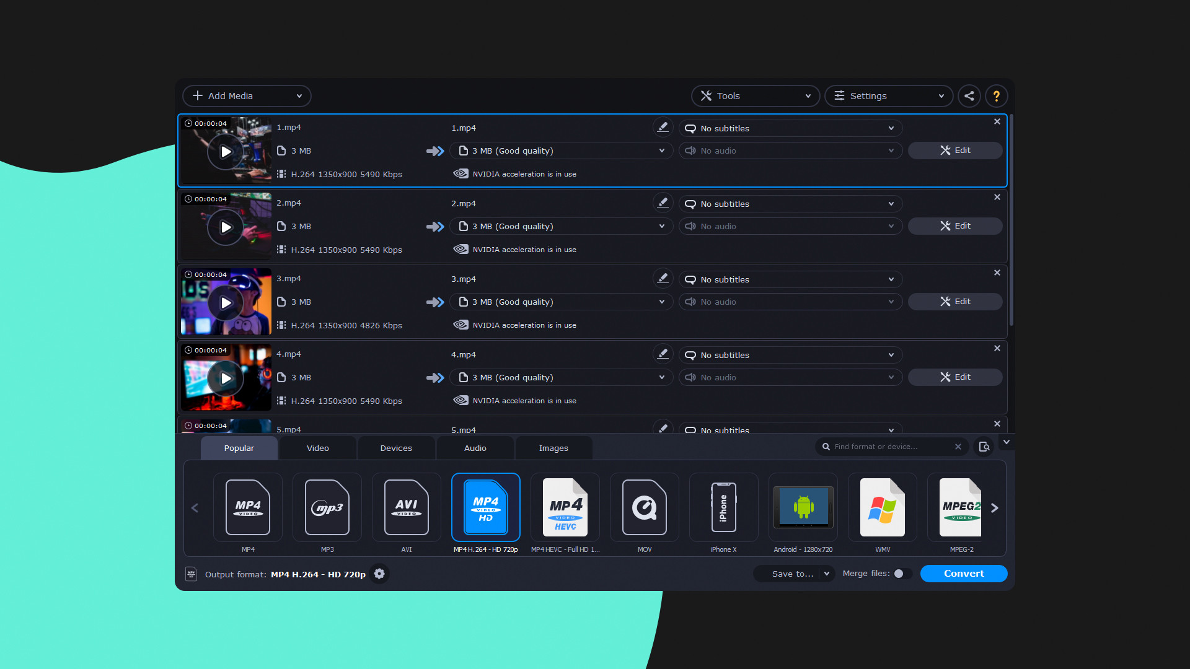Pick the WMV format icon
The image size is (1190, 669).
882,507
